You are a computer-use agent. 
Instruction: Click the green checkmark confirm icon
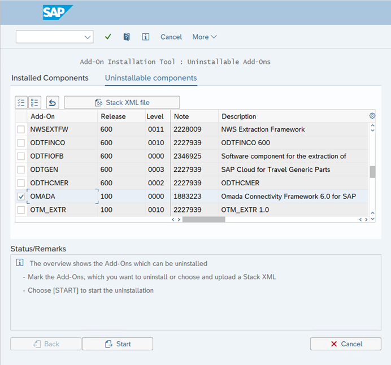[x=108, y=37]
